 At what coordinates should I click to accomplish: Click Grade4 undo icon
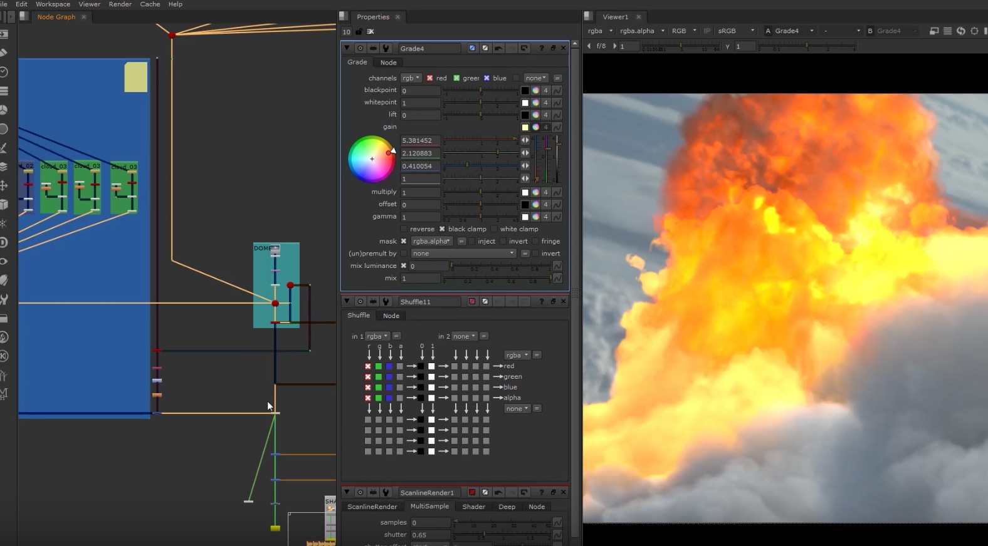[498, 48]
